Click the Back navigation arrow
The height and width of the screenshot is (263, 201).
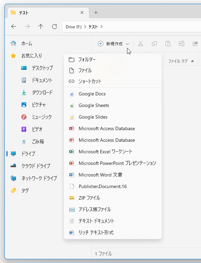[14, 27]
